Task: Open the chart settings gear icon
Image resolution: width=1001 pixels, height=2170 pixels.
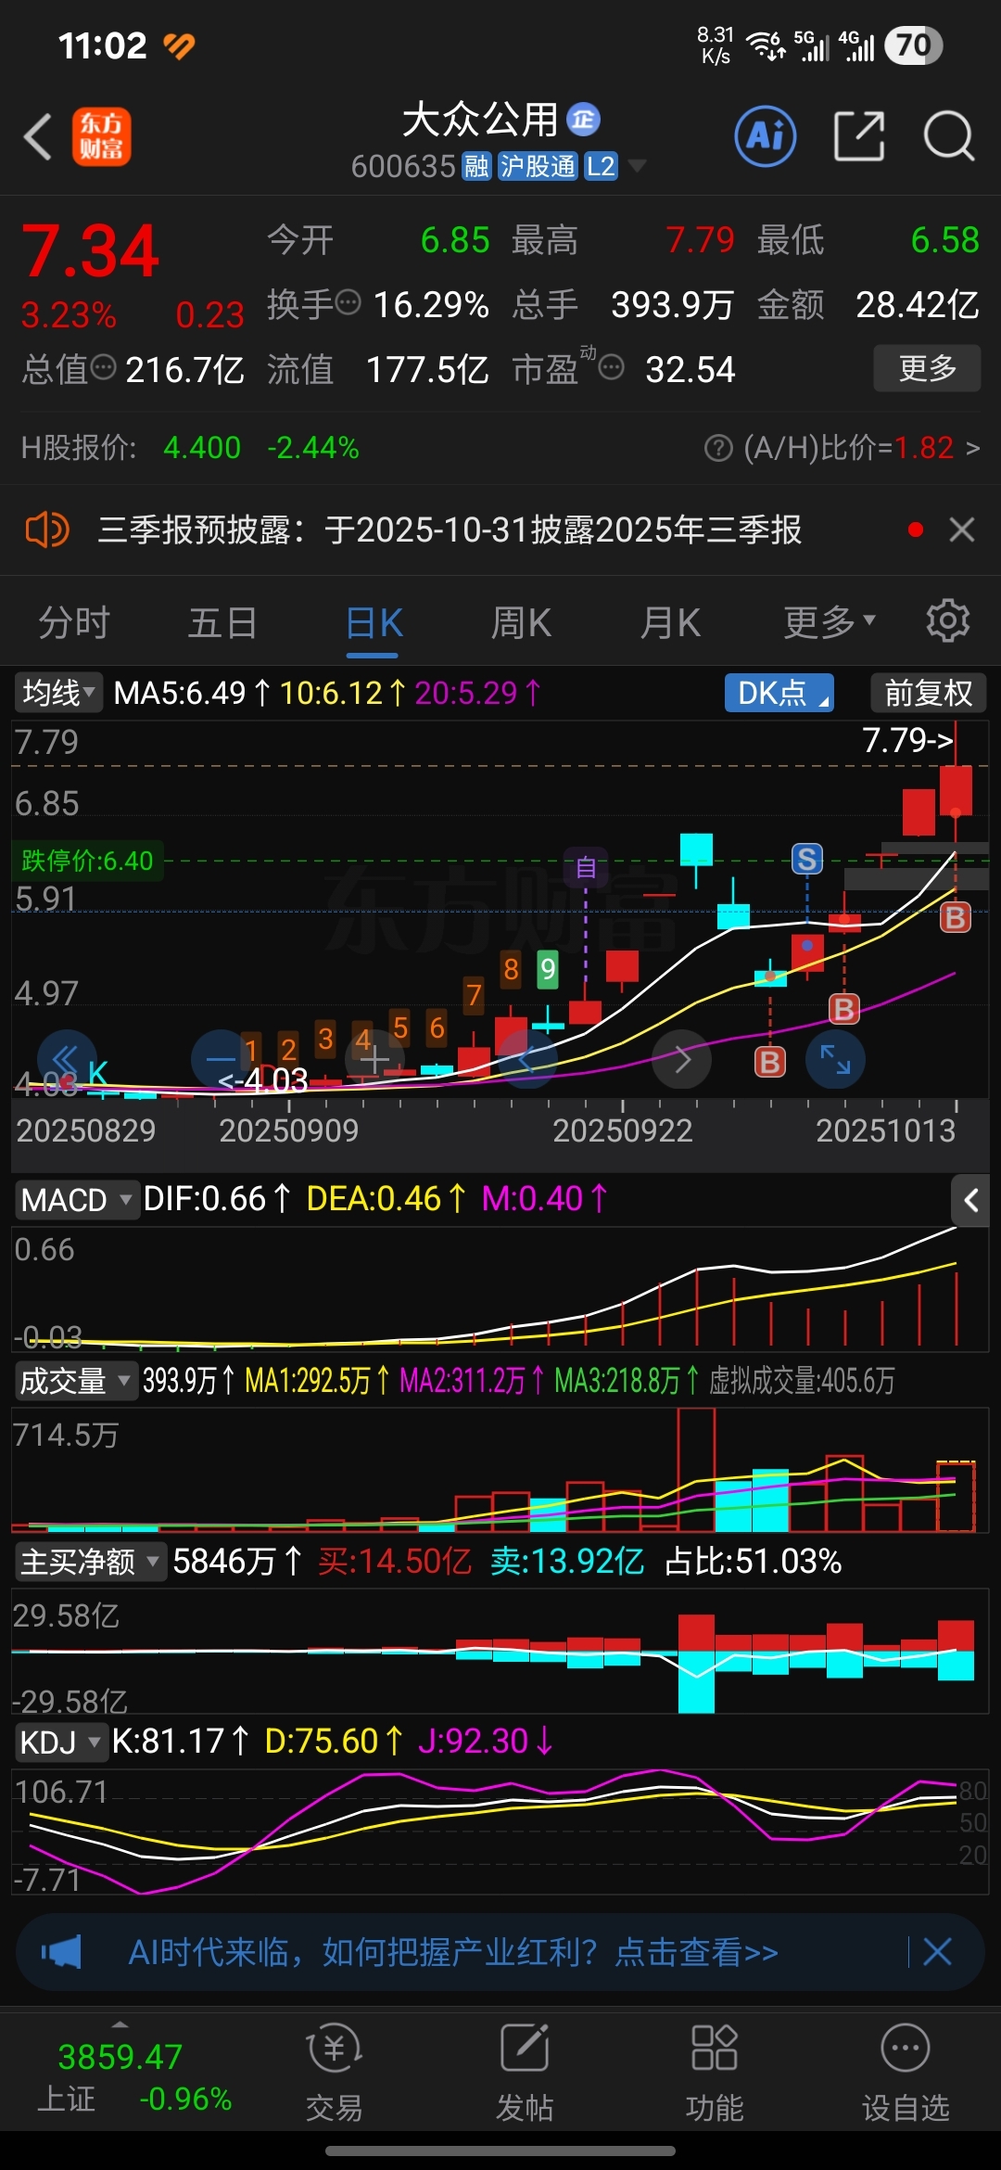Action: 947,620
